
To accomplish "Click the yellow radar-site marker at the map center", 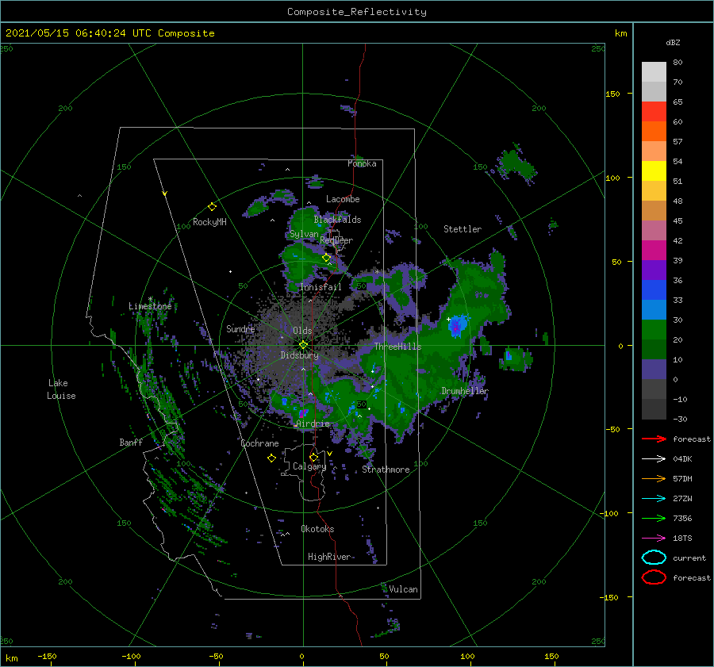I will coord(303,345).
